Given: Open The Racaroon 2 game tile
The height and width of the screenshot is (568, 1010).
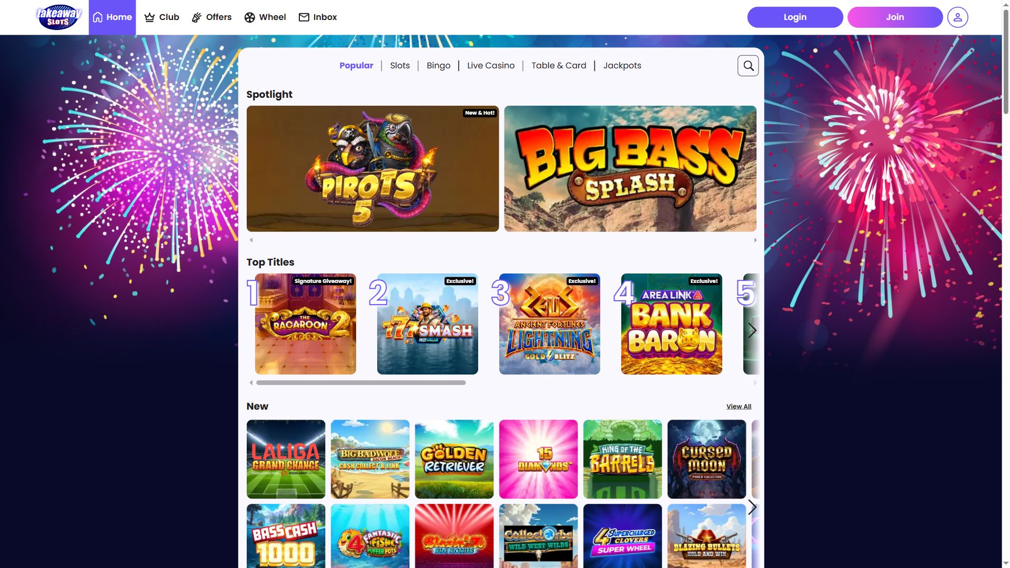Looking at the screenshot, I should [306, 324].
